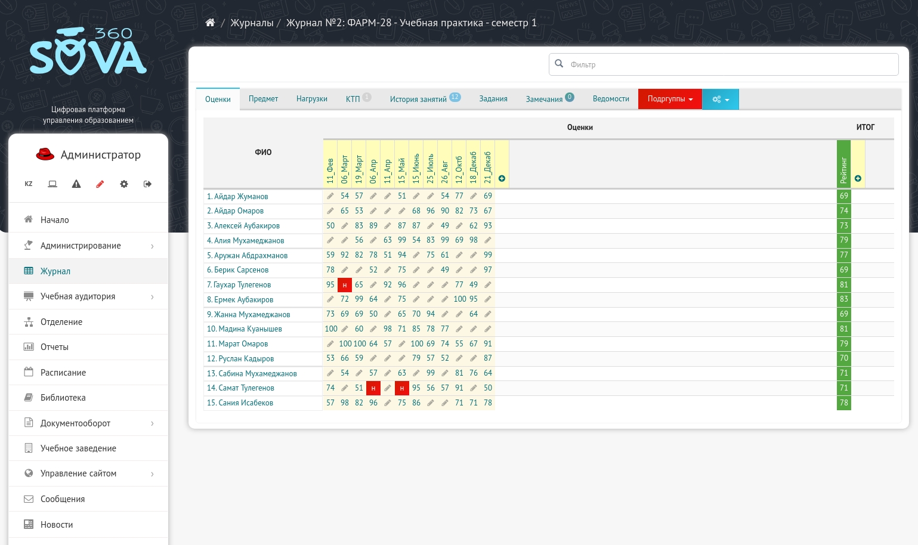Open the Ведомости tab
918x545 pixels.
pos(611,99)
